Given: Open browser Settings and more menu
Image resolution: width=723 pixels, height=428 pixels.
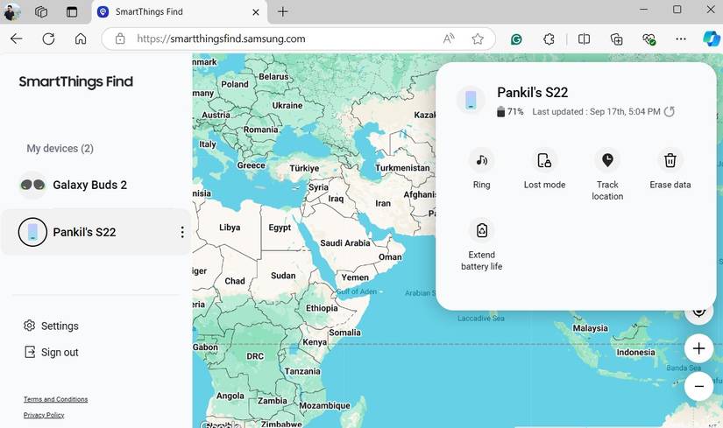Looking at the screenshot, I should 681,39.
